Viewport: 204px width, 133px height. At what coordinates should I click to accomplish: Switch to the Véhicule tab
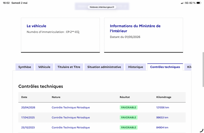coord(44,67)
